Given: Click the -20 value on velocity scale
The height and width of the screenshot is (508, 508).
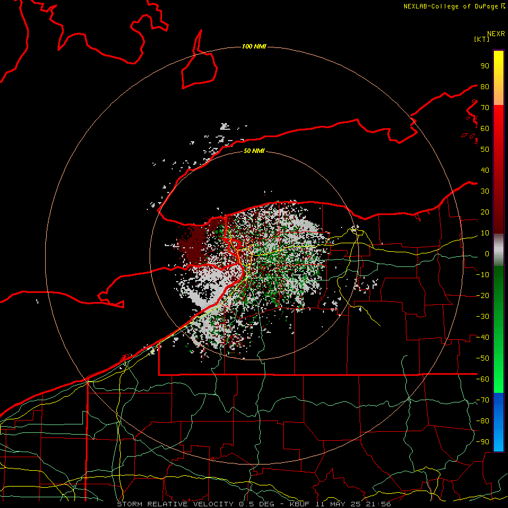Looking at the screenshot, I should (x=483, y=296).
